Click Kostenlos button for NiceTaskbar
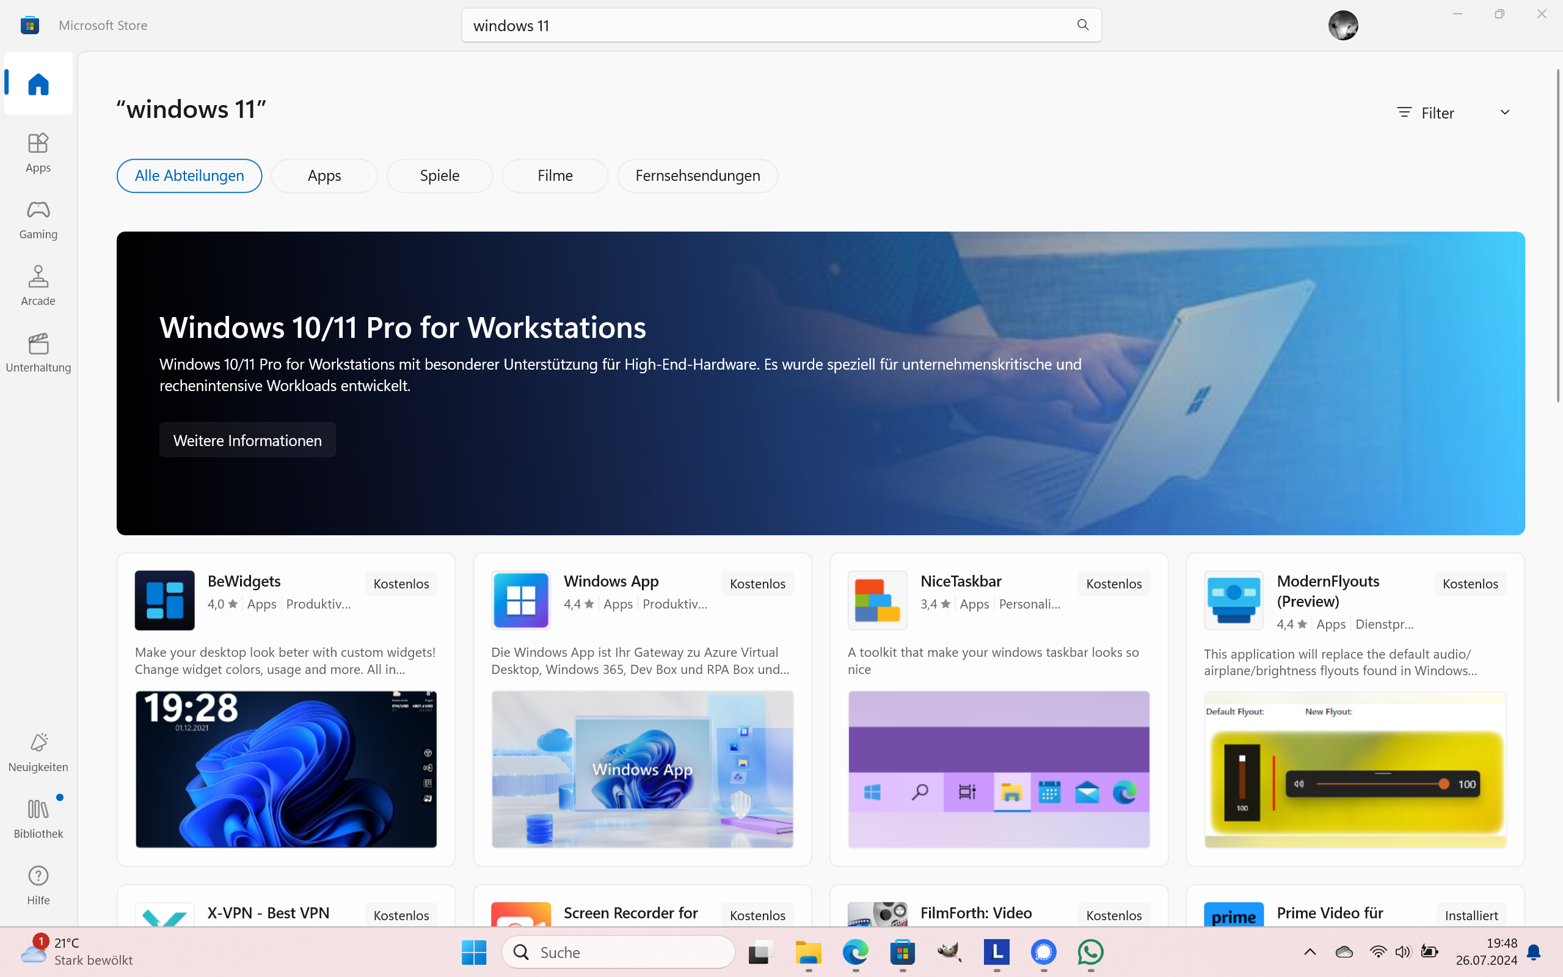This screenshot has height=977, width=1563. [x=1113, y=584]
